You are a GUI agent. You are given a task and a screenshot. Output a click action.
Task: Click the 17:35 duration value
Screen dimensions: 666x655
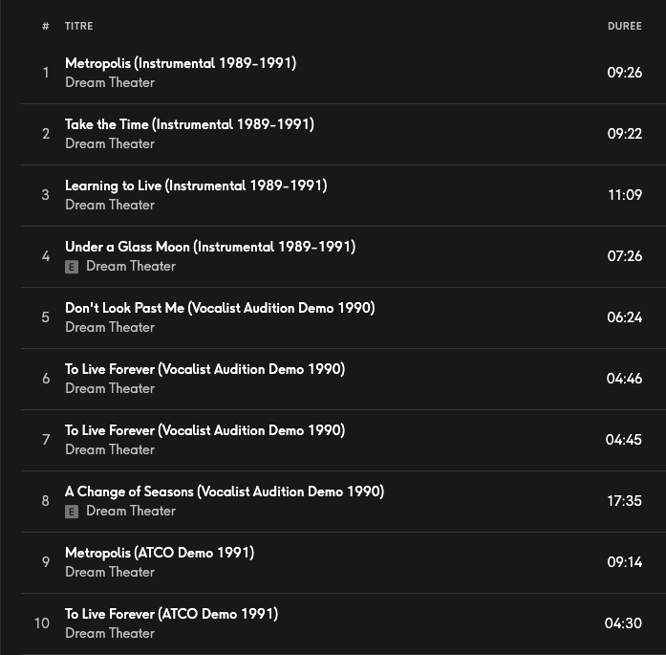coord(624,501)
